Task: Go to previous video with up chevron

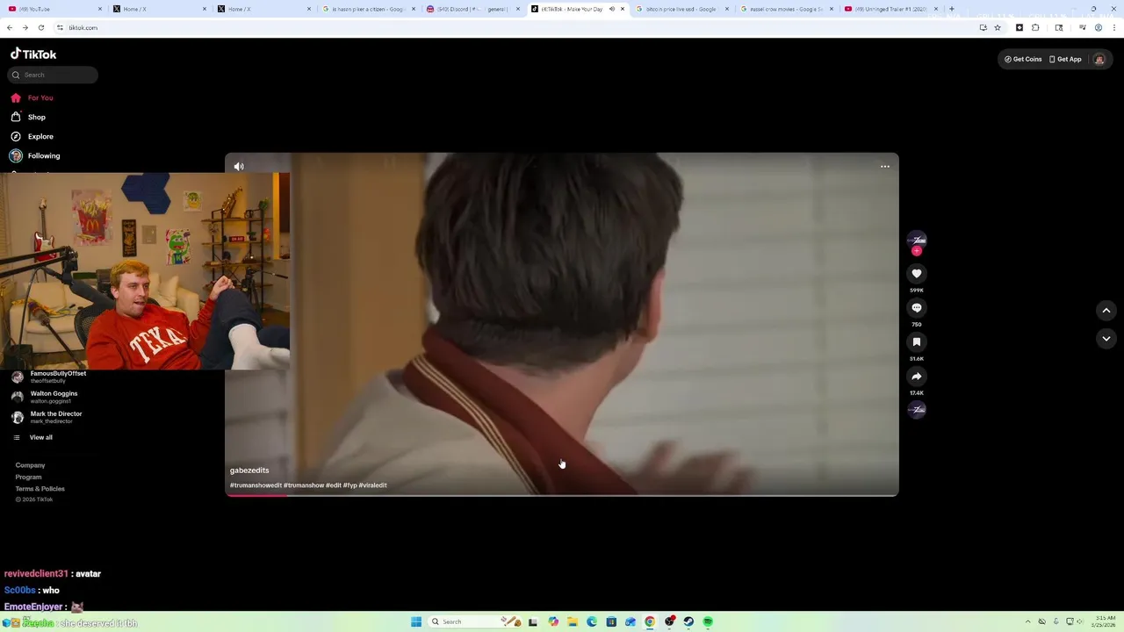Action: pyautogui.click(x=1106, y=310)
